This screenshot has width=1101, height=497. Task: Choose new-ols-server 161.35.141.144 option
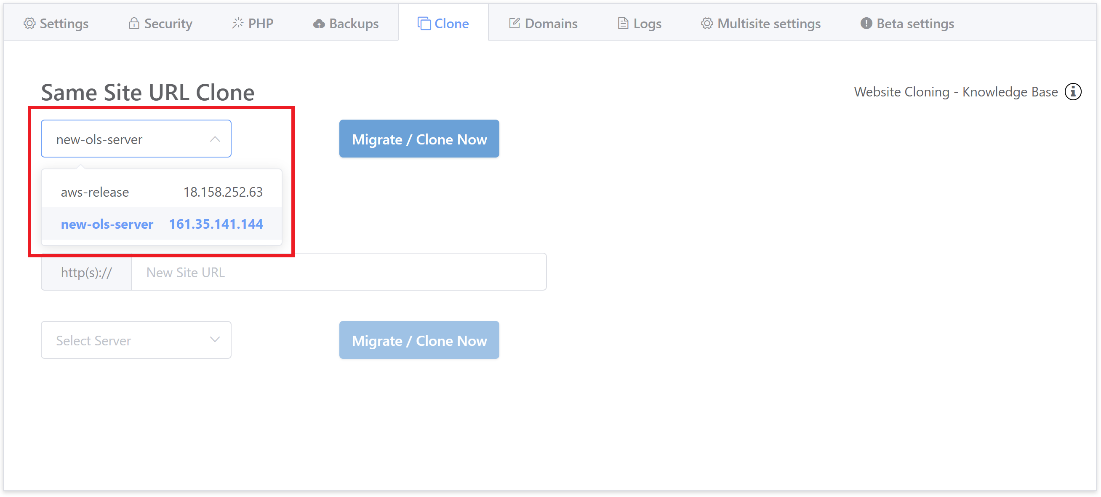point(162,224)
